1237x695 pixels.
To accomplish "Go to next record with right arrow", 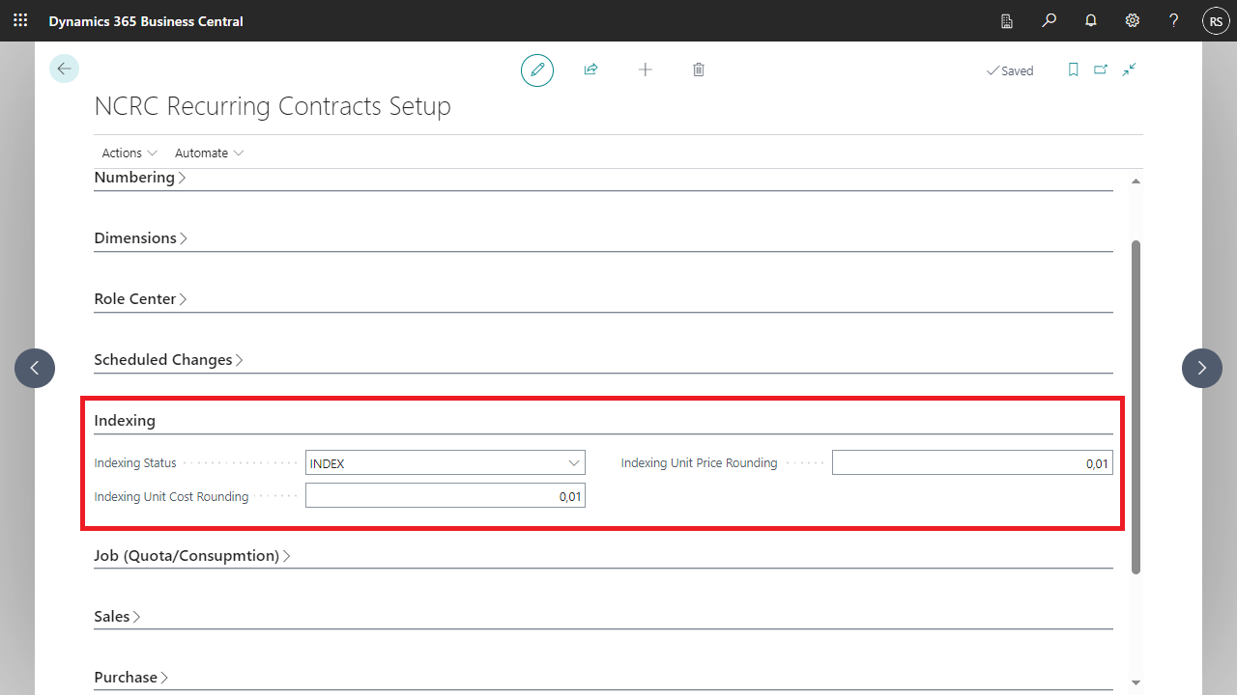I will pyautogui.click(x=1201, y=368).
